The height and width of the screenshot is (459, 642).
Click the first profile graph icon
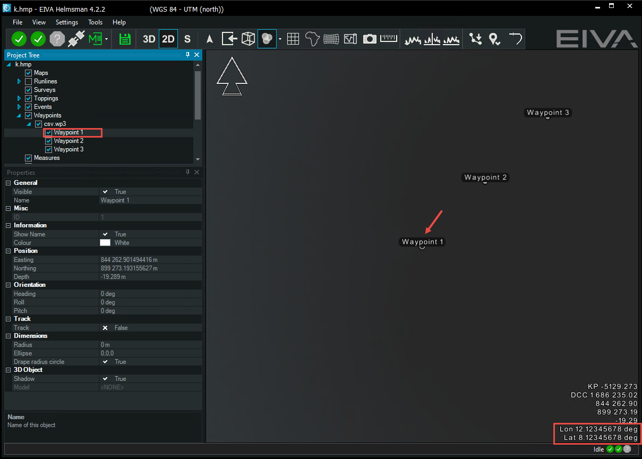tap(414, 39)
